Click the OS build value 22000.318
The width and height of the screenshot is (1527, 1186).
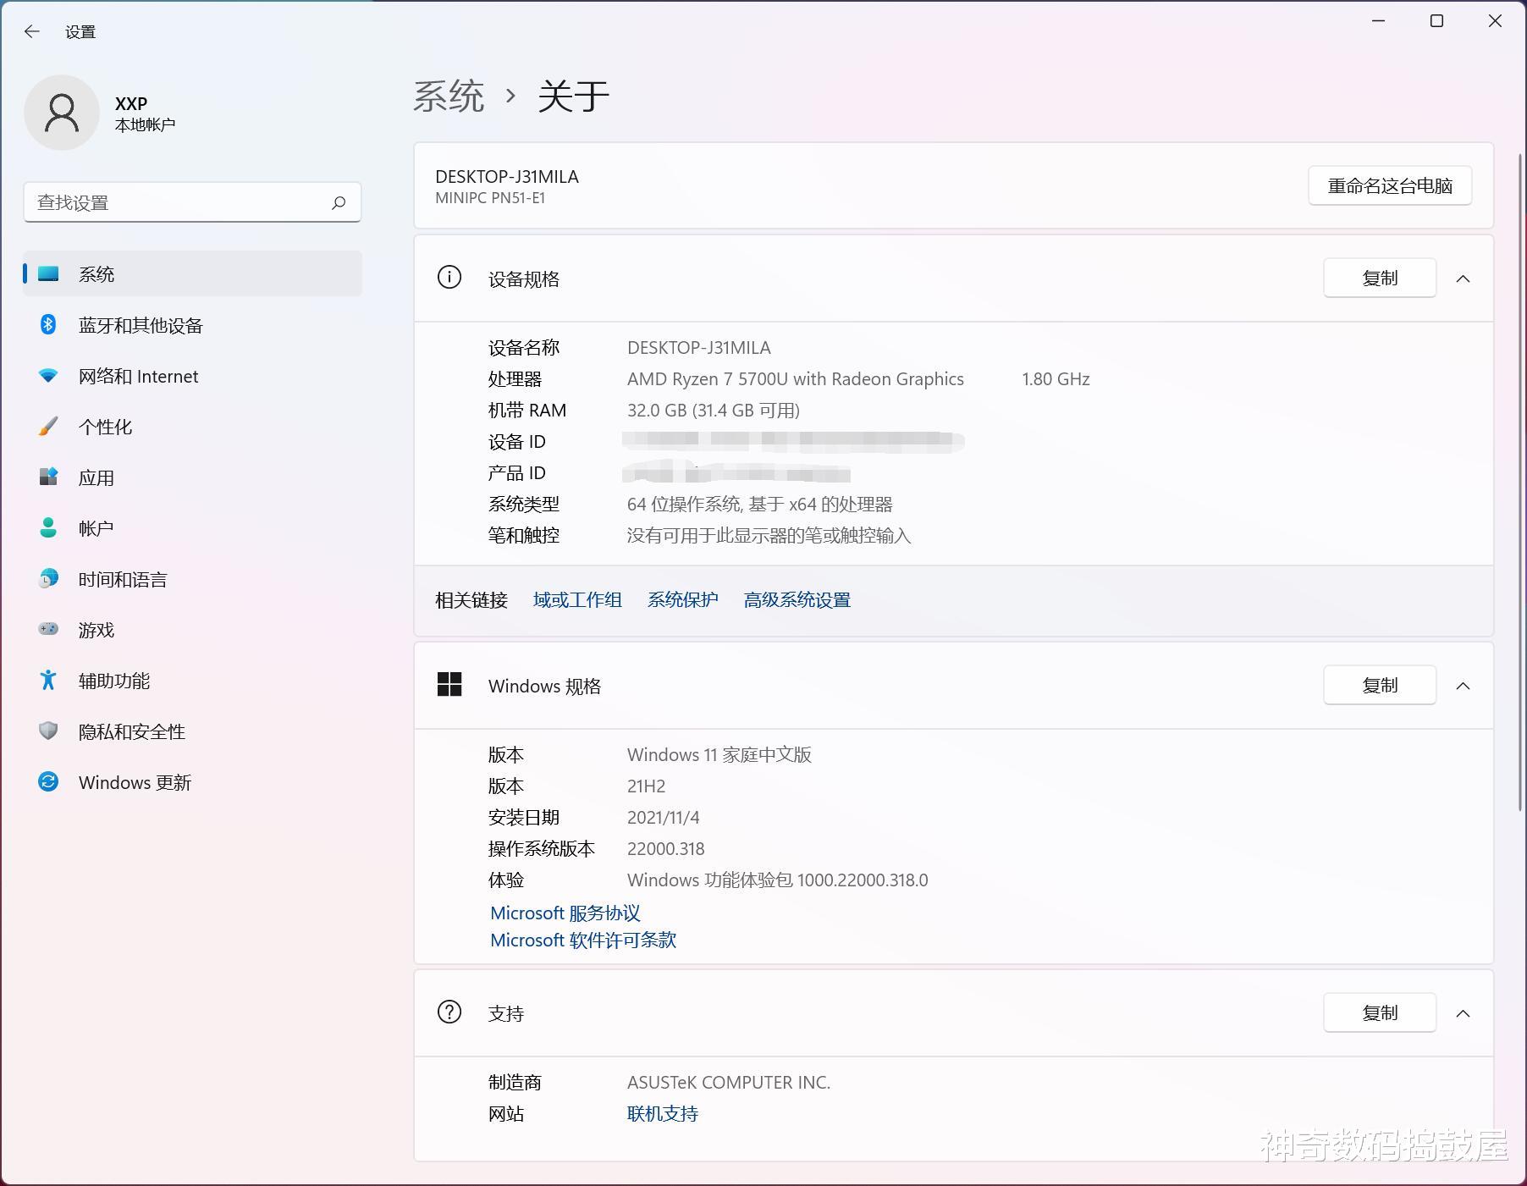click(665, 848)
